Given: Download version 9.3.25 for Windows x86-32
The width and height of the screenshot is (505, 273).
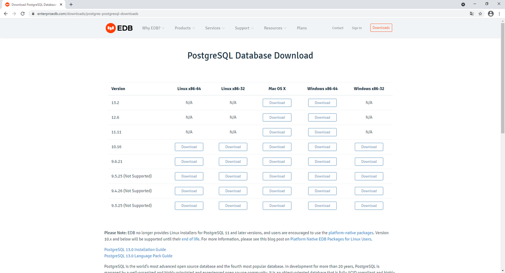Looking at the screenshot, I should (x=369, y=206).
